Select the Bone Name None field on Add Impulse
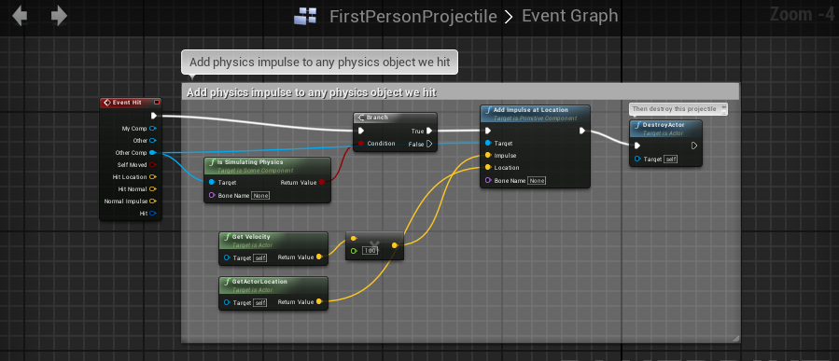 (536, 181)
